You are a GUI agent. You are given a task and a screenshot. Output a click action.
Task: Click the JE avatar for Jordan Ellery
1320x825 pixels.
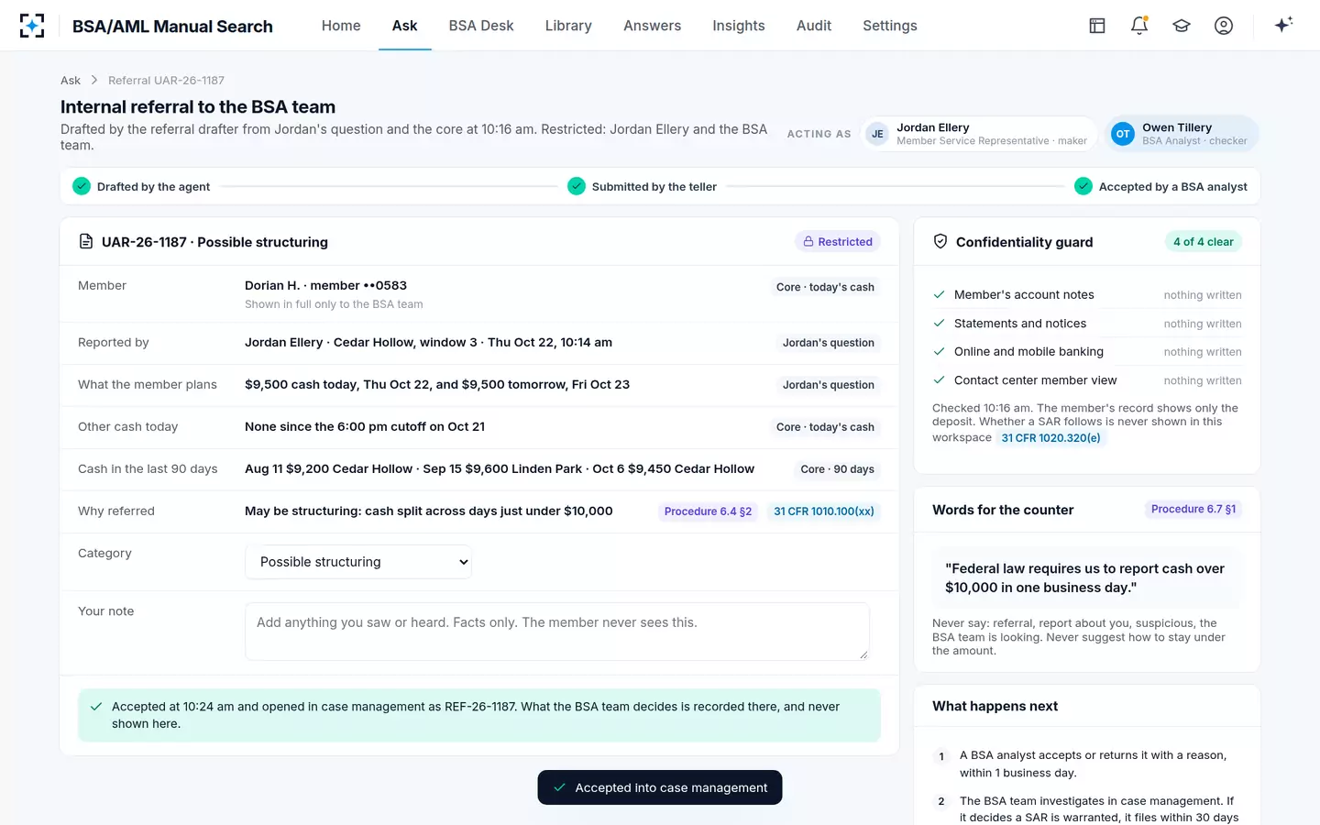tap(877, 134)
